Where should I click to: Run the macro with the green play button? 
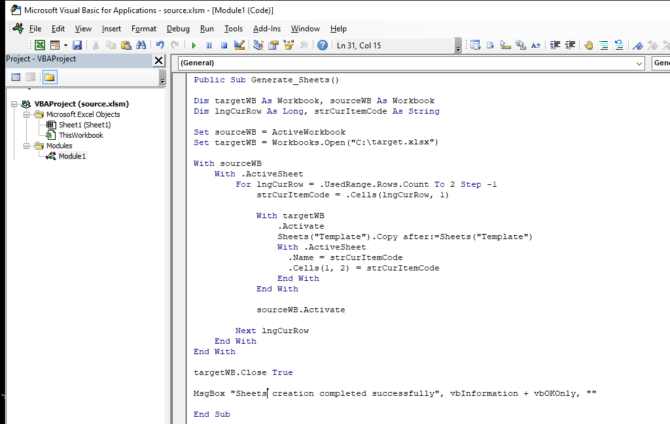pyautogui.click(x=194, y=45)
